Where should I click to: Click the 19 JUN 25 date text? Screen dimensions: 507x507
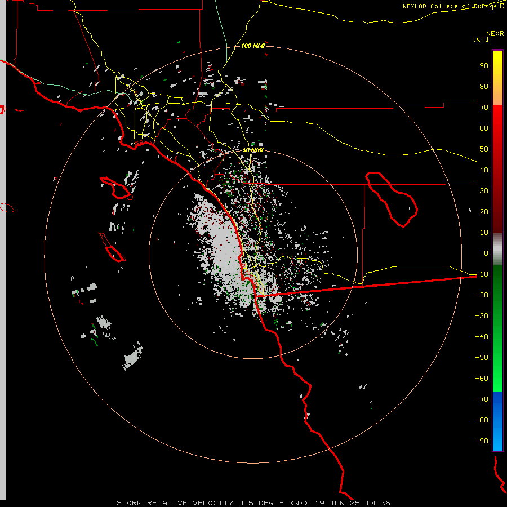(337, 503)
